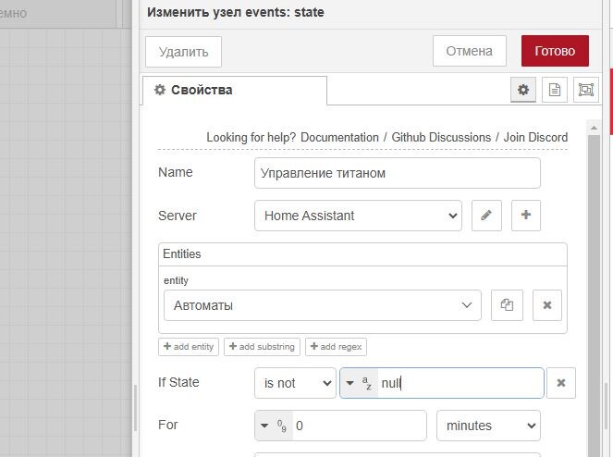
Task: Remove the Автоматы entity row
Action: point(547,305)
